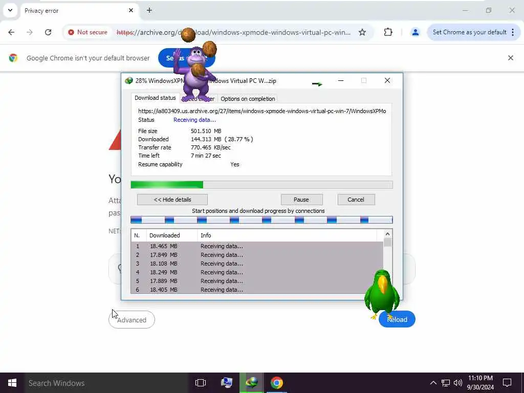
Task: Pause the download
Action: [301, 200]
